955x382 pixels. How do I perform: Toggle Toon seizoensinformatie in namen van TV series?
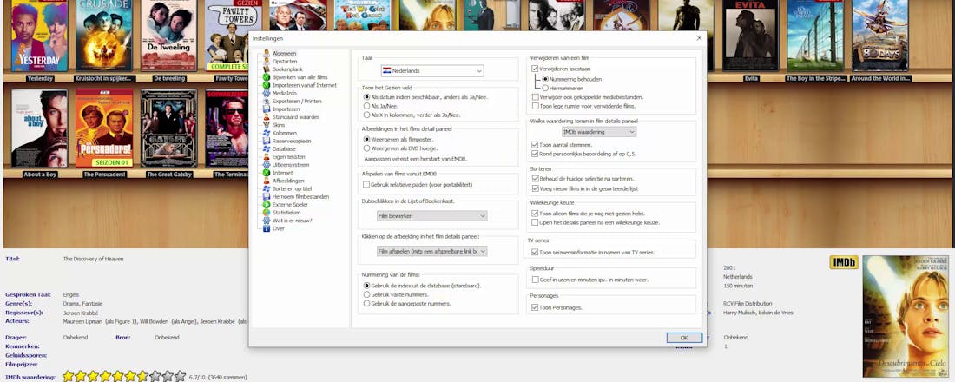[x=535, y=253]
